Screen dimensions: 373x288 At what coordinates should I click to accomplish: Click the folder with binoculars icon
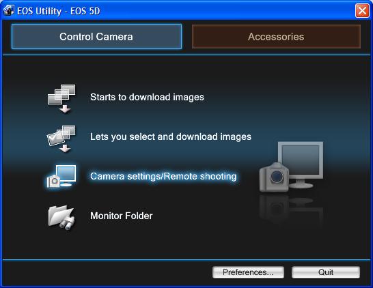tap(61, 218)
